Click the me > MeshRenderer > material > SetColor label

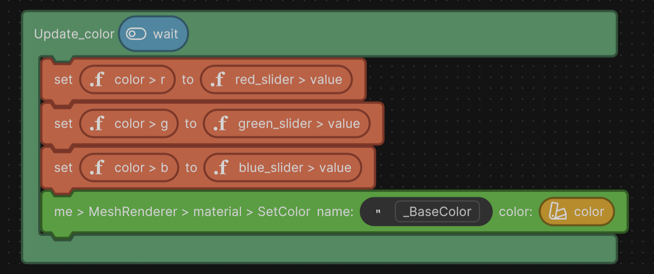click(x=182, y=212)
